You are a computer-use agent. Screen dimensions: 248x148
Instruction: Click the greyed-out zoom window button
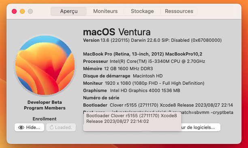coord(30,11)
